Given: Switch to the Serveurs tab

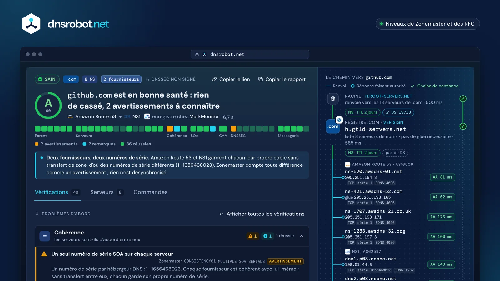Looking at the screenshot, I should coord(107,192).
